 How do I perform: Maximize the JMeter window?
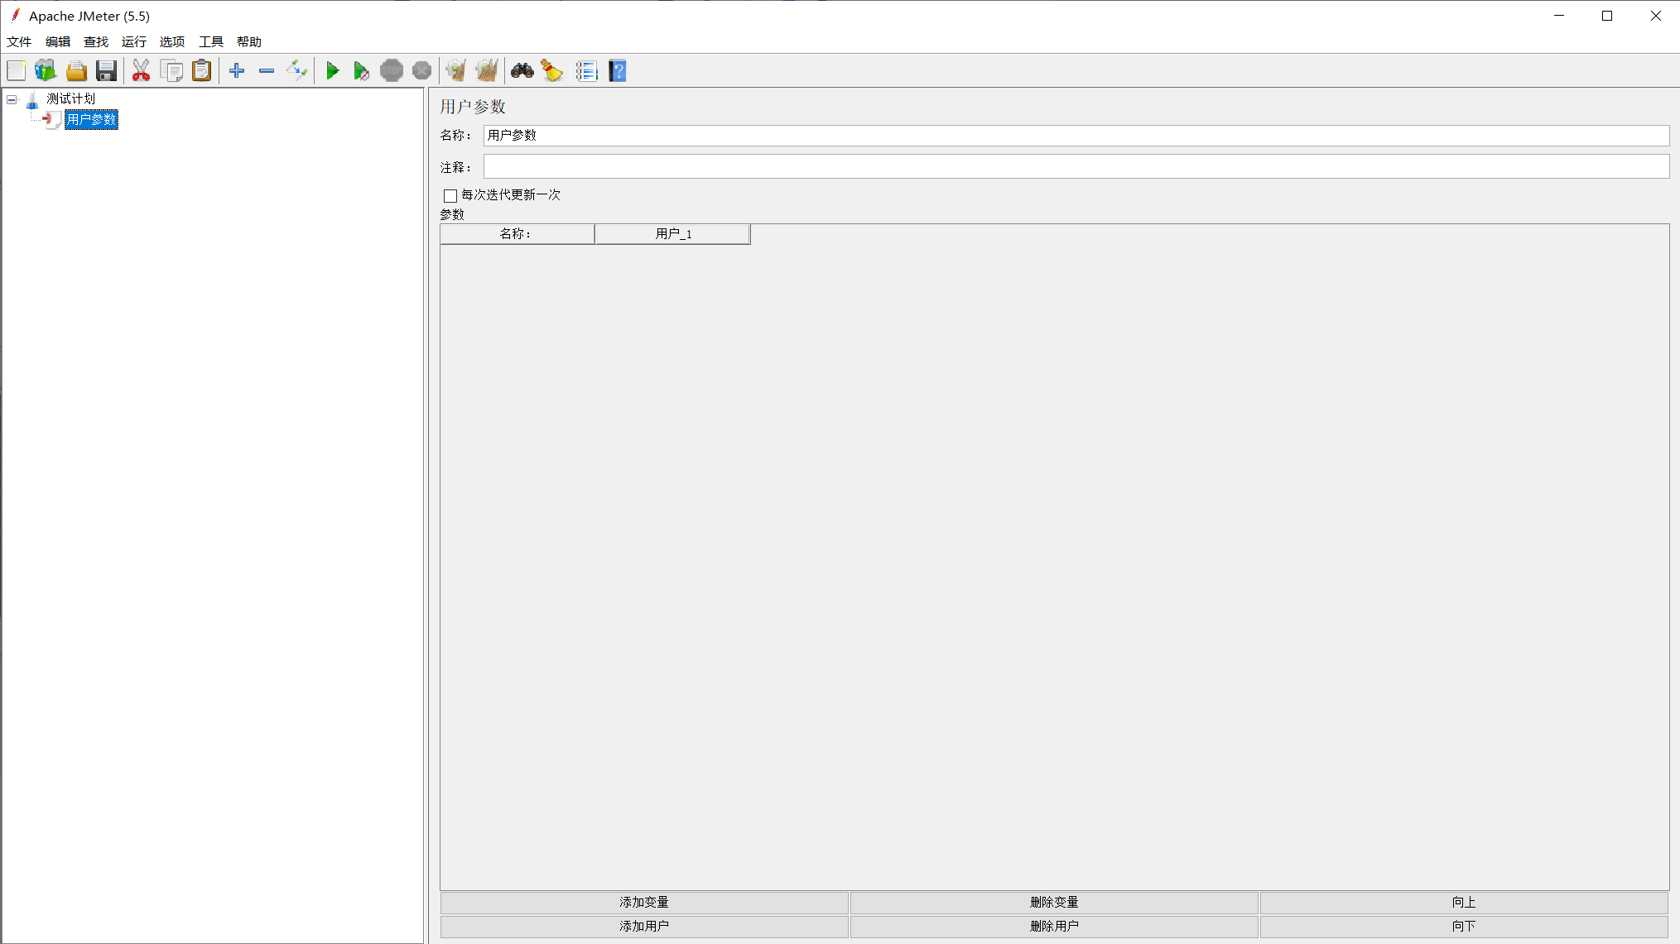[1607, 17]
